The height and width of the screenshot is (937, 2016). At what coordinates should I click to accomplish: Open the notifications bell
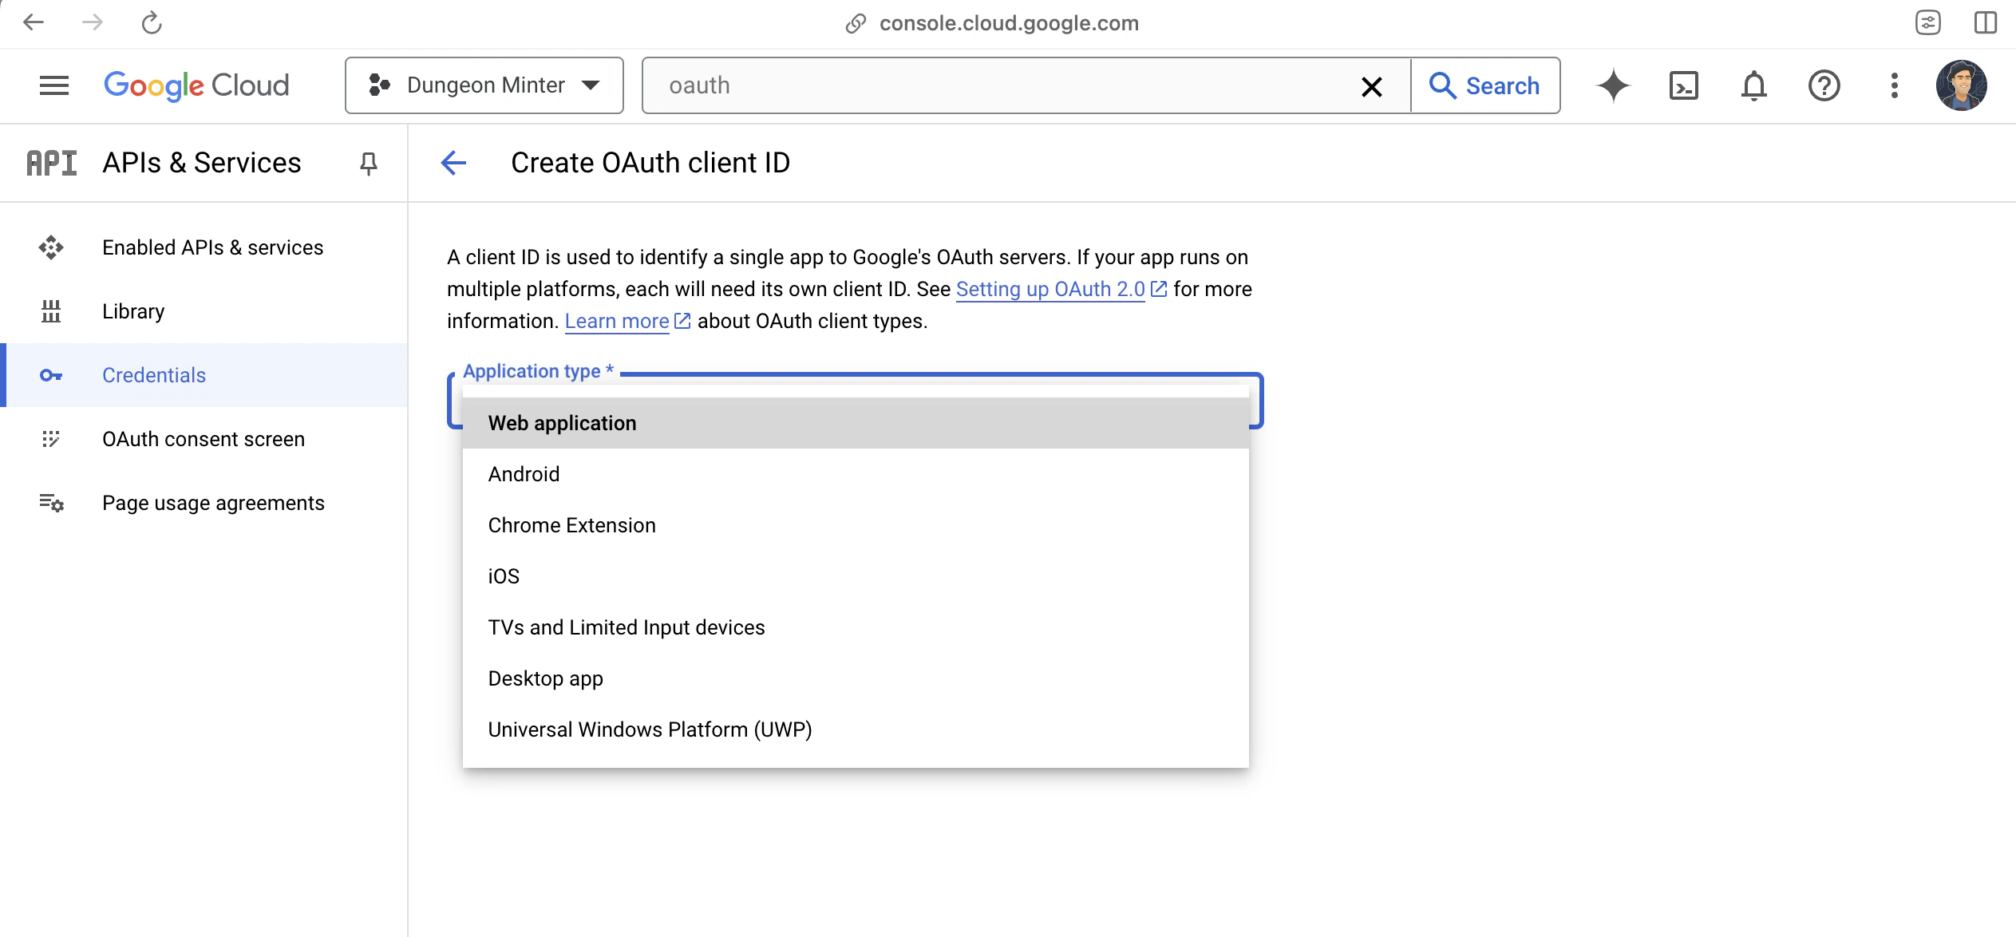pos(1753,85)
